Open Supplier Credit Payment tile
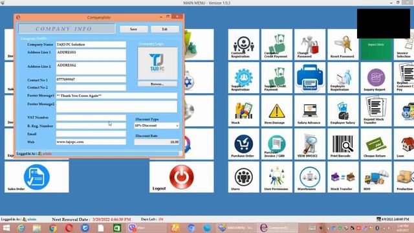Screen dimensions: 414x233 [x=276, y=78]
